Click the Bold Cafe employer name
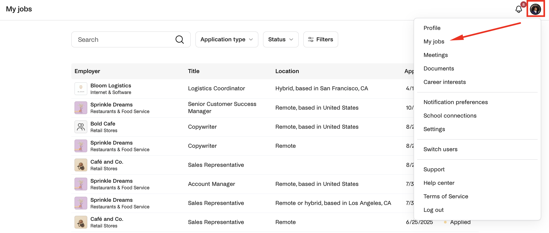This screenshot has height=233, width=549. point(103,124)
